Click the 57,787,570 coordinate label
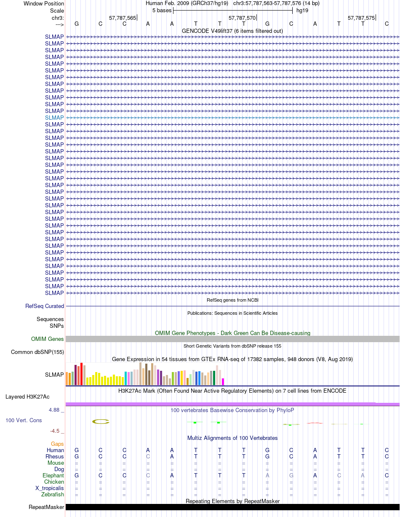This screenshot has height=517, width=400. [x=242, y=18]
